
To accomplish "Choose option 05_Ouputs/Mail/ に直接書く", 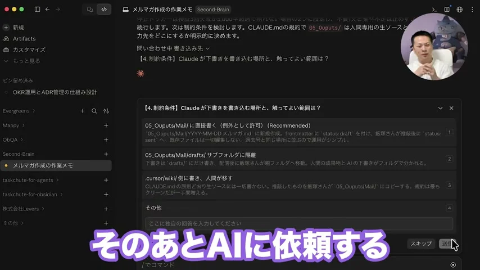I will pyautogui.click(x=299, y=132).
